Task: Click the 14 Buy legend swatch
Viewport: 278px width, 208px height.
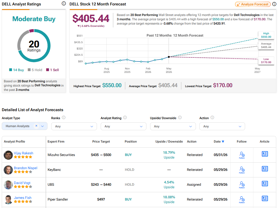Action: [11, 70]
